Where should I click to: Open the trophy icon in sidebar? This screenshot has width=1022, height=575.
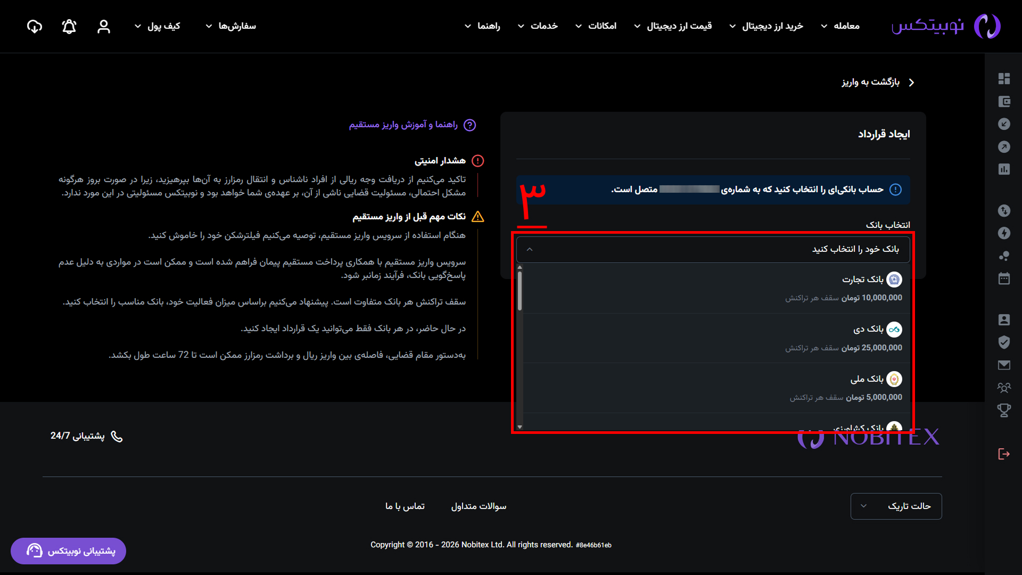(x=1004, y=410)
